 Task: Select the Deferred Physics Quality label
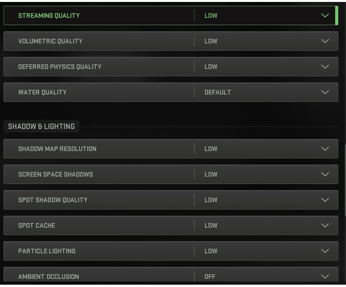click(x=60, y=67)
